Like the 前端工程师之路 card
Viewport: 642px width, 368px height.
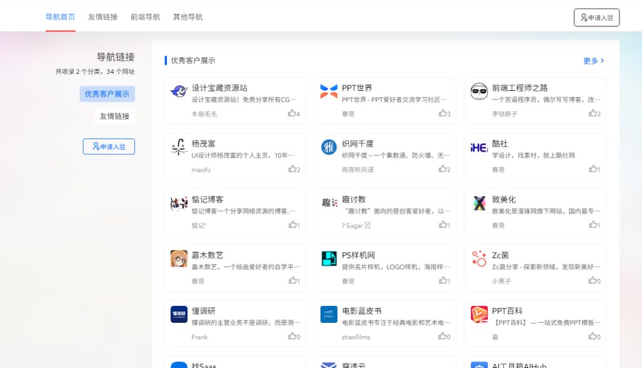(x=594, y=113)
